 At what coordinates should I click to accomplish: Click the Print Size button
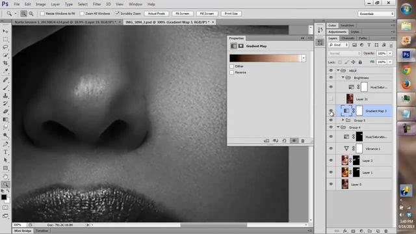click(231, 14)
